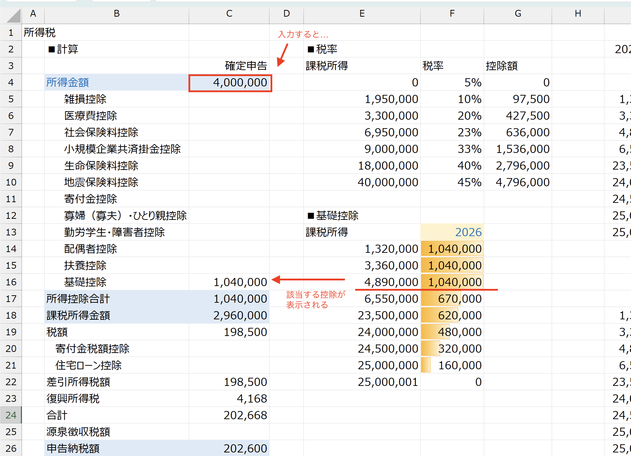Click the 所得金額 value cell with 4,000,000

[230, 82]
